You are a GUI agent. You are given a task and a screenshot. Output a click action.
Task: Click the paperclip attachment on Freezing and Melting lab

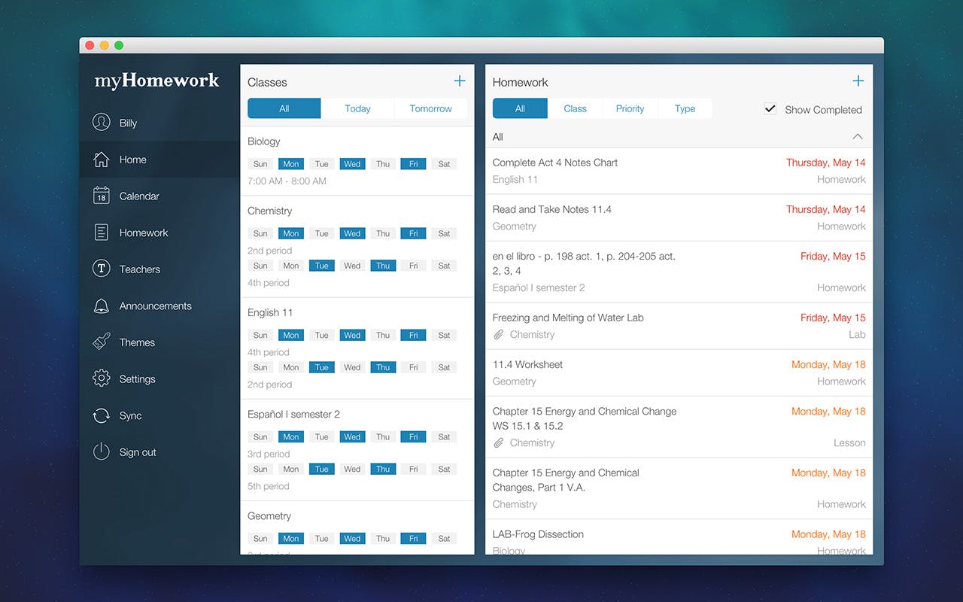(x=498, y=334)
